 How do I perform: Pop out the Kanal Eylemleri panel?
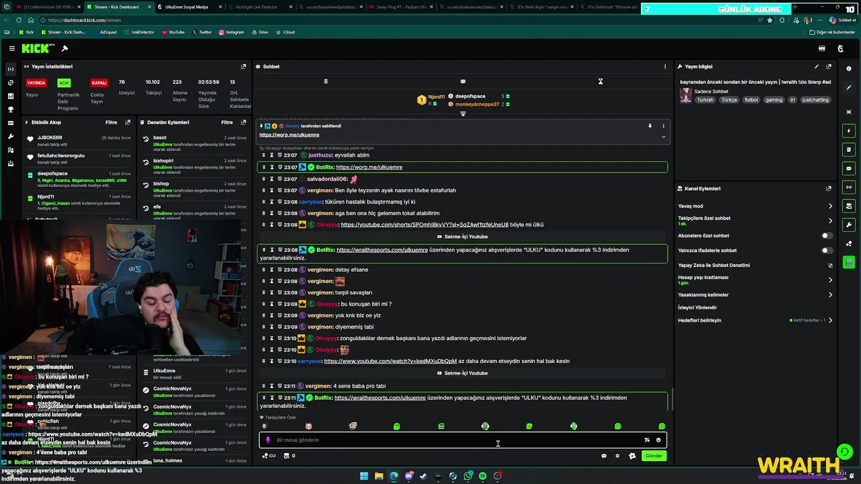(x=829, y=189)
